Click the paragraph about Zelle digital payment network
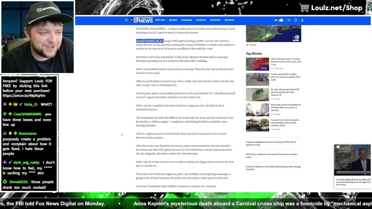Screen dimensions: 372x209 coord(181,136)
